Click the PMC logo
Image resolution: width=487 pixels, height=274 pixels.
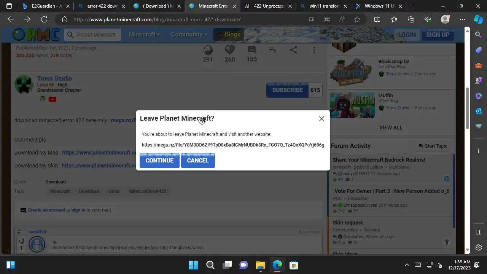pos(36,35)
